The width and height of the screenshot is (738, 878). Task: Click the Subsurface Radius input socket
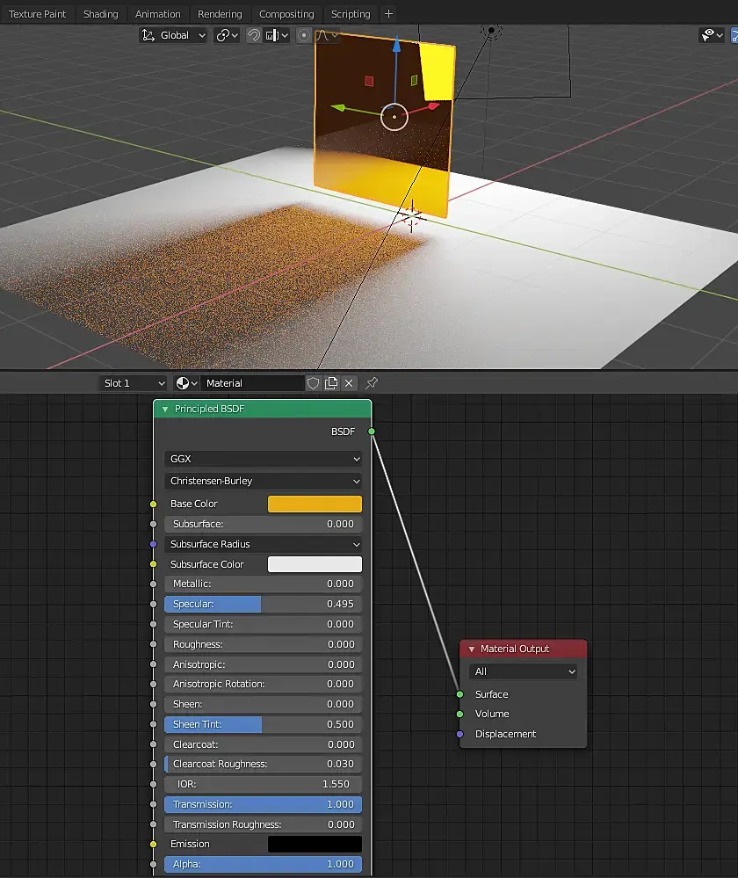(154, 544)
